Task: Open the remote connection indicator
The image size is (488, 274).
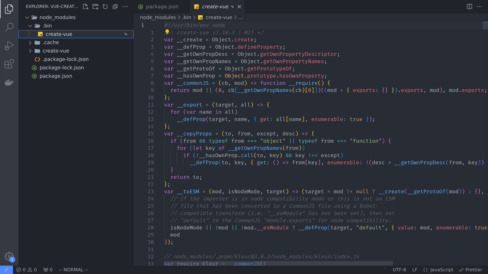Action: tap(6, 270)
